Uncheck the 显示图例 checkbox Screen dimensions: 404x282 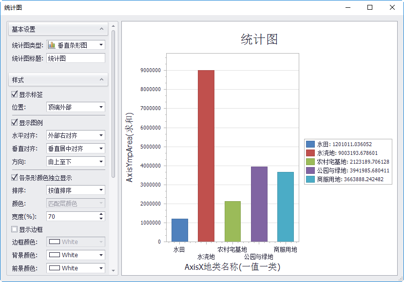15,123
